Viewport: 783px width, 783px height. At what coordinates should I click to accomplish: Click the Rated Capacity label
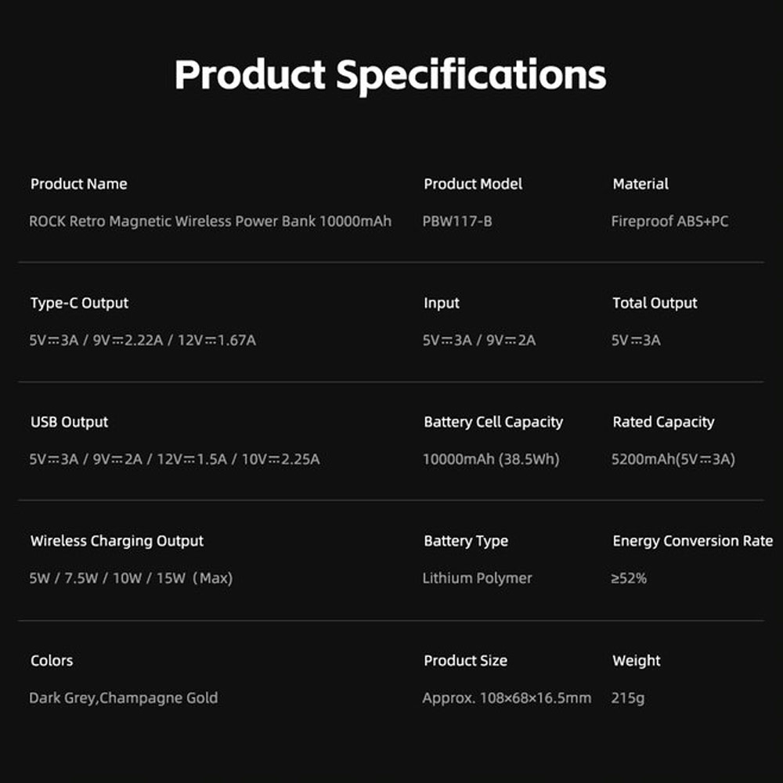(x=663, y=422)
